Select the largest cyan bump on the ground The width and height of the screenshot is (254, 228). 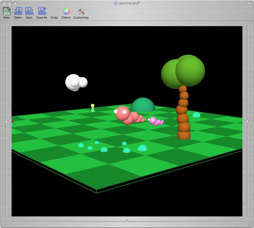click(x=142, y=148)
